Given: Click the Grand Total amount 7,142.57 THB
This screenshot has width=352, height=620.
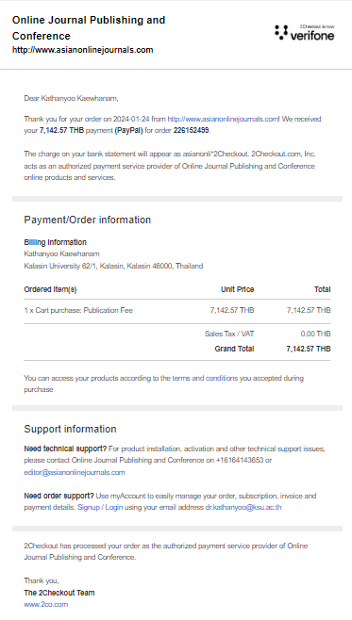Looking at the screenshot, I should click(x=308, y=349).
